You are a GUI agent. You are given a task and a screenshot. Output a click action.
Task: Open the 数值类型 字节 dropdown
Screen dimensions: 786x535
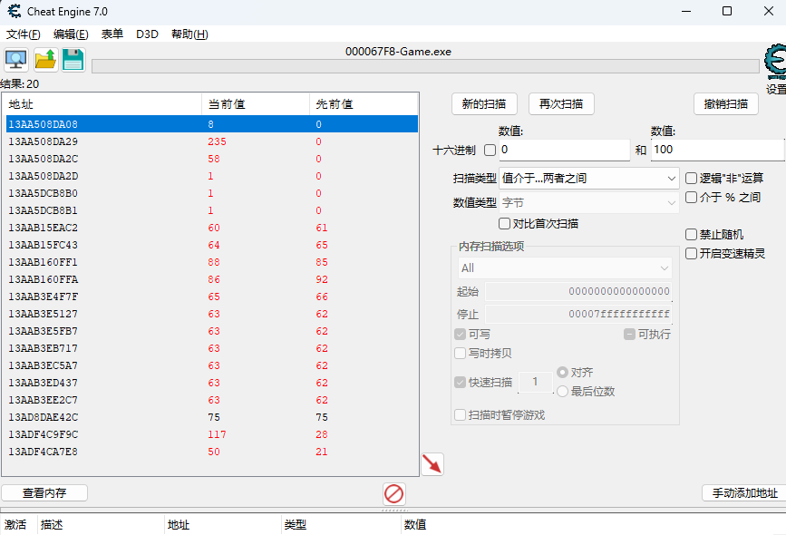pos(589,202)
